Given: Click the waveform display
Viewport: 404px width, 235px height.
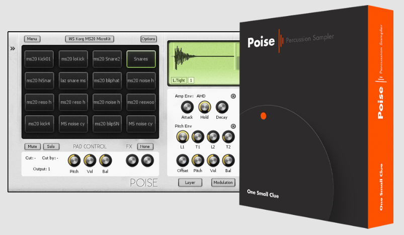Looking at the screenshot, I should 204,63.
